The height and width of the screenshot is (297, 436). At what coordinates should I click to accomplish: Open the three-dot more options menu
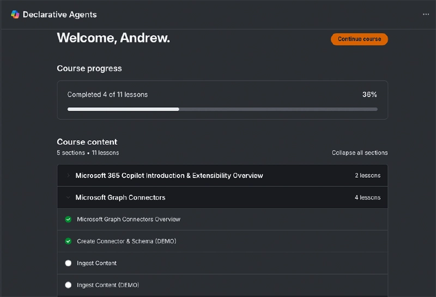coord(426,15)
